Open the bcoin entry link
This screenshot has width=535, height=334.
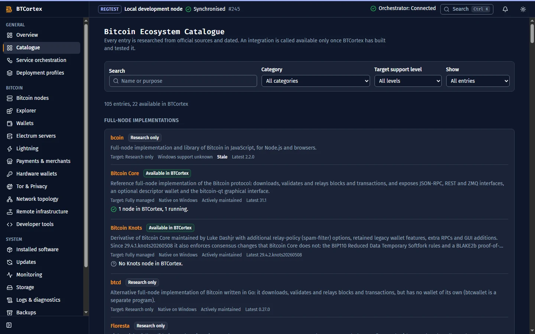(x=117, y=138)
